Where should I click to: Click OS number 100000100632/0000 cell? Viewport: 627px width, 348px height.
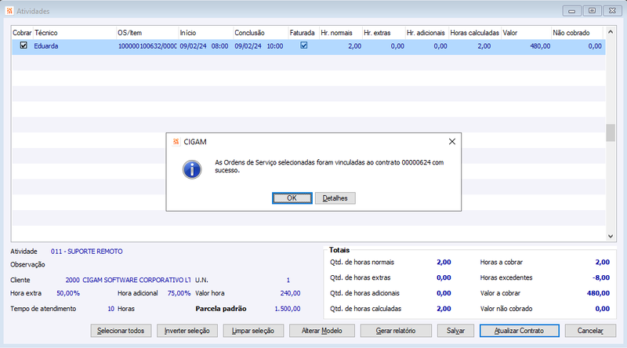coord(147,46)
